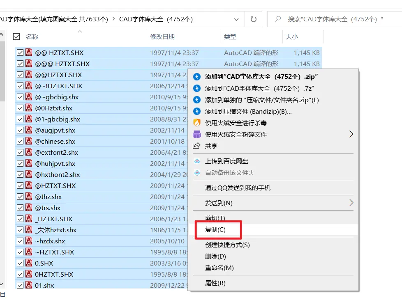Image resolution: width=402 pixels, height=300 pixels.
Task: Click the file icon of @Jhz.shx
Action: pos(29,197)
